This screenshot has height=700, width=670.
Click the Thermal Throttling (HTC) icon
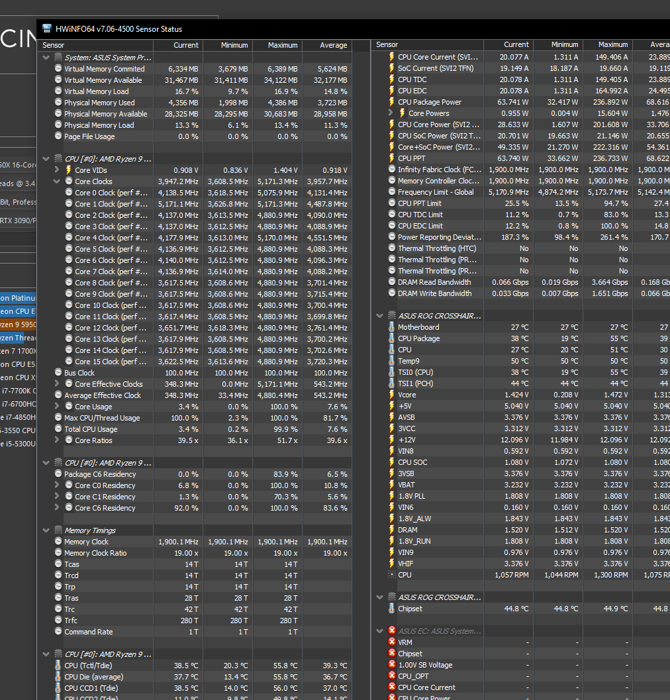[392, 248]
